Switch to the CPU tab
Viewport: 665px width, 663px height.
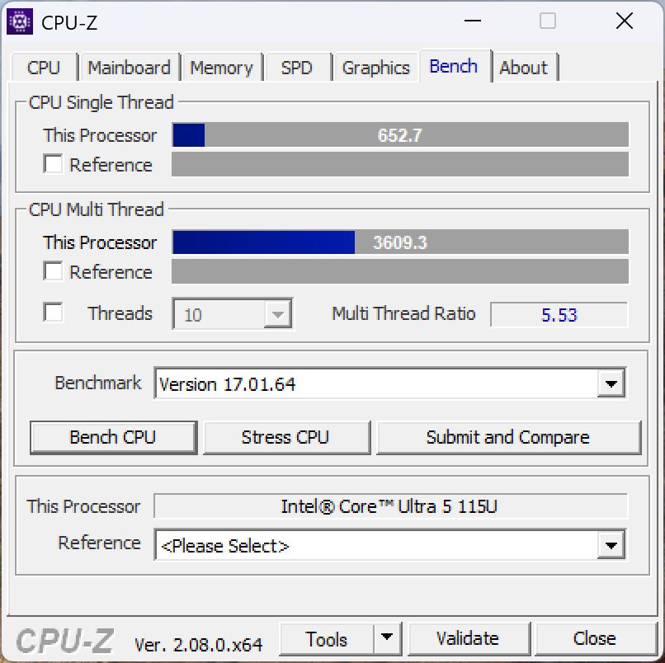(x=44, y=68)
